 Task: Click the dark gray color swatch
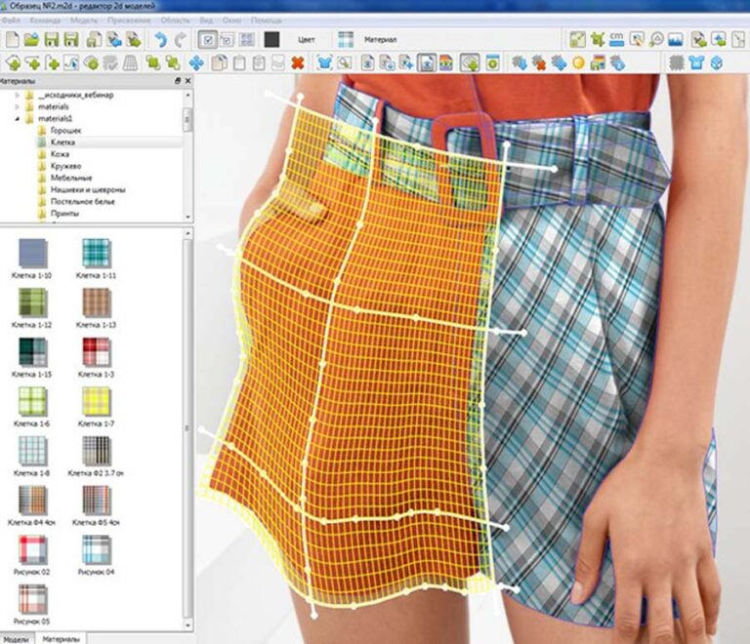[x=271, y=40]
